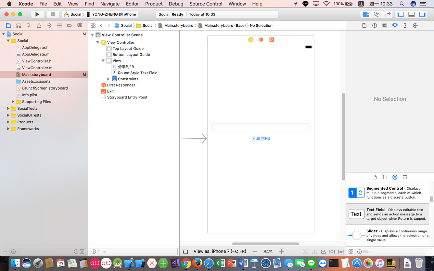This screenshot has height=271, width=434.
Task: Click the object library Filter field
Action: pos(394,251)
